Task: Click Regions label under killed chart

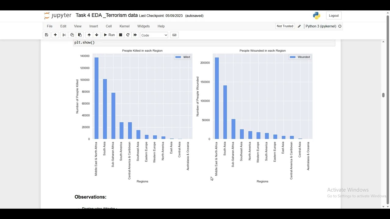Action: coord(142,181)
